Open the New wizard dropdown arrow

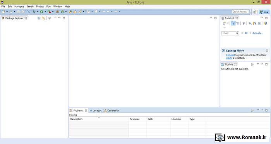click(x=7, y=12)
